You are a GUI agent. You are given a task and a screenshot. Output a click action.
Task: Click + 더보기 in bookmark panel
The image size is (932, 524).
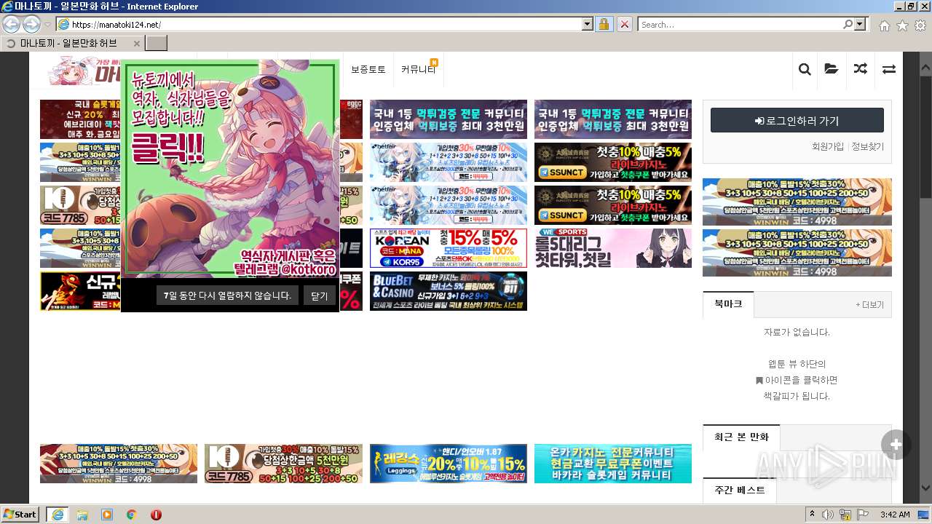tap(869, 305)
